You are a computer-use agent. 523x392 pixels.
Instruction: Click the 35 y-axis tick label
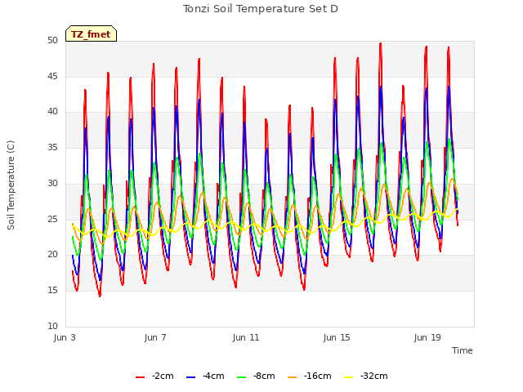tap(52, 148)
